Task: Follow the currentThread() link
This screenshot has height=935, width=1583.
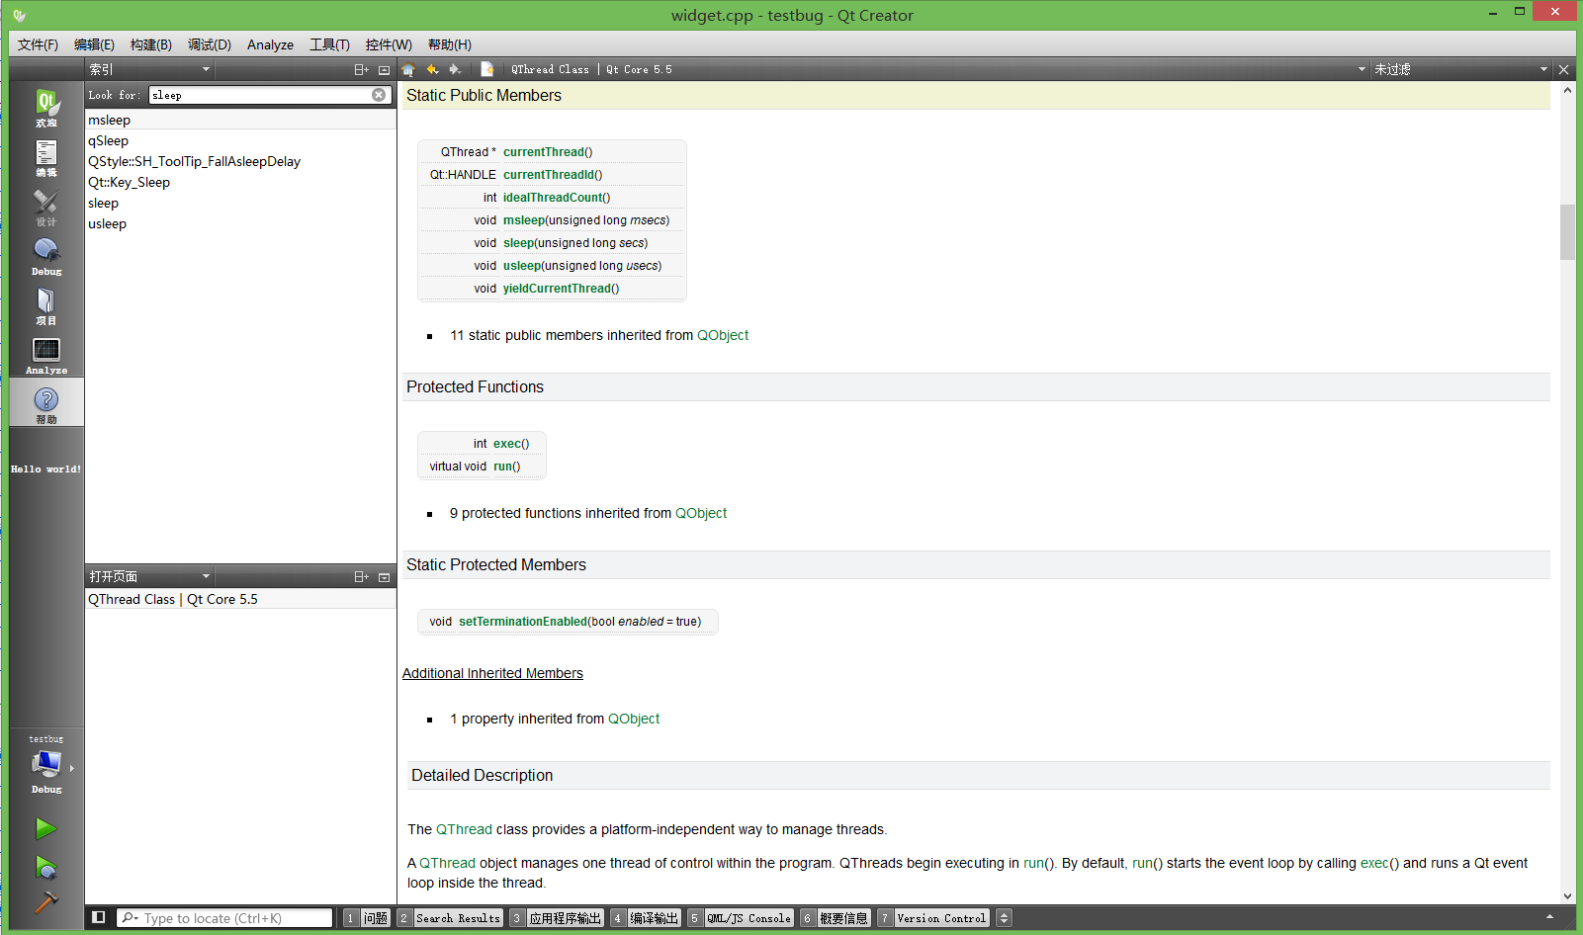Action: [x=544, y=152]
